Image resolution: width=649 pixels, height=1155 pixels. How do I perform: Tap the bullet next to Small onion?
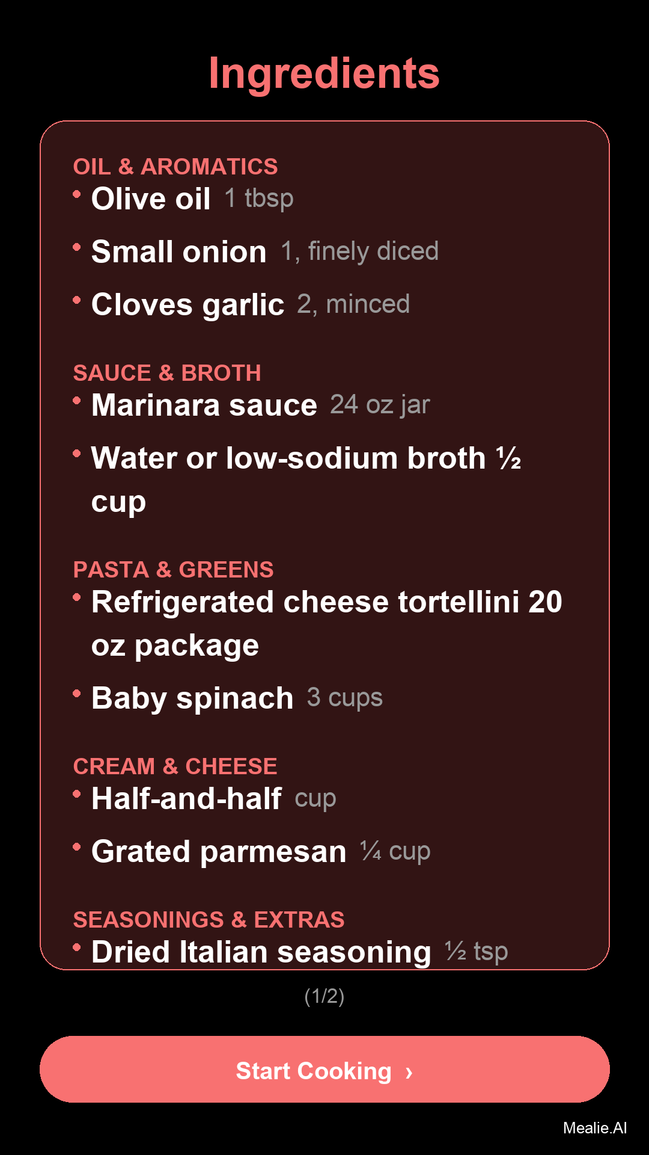pos(77,247)
